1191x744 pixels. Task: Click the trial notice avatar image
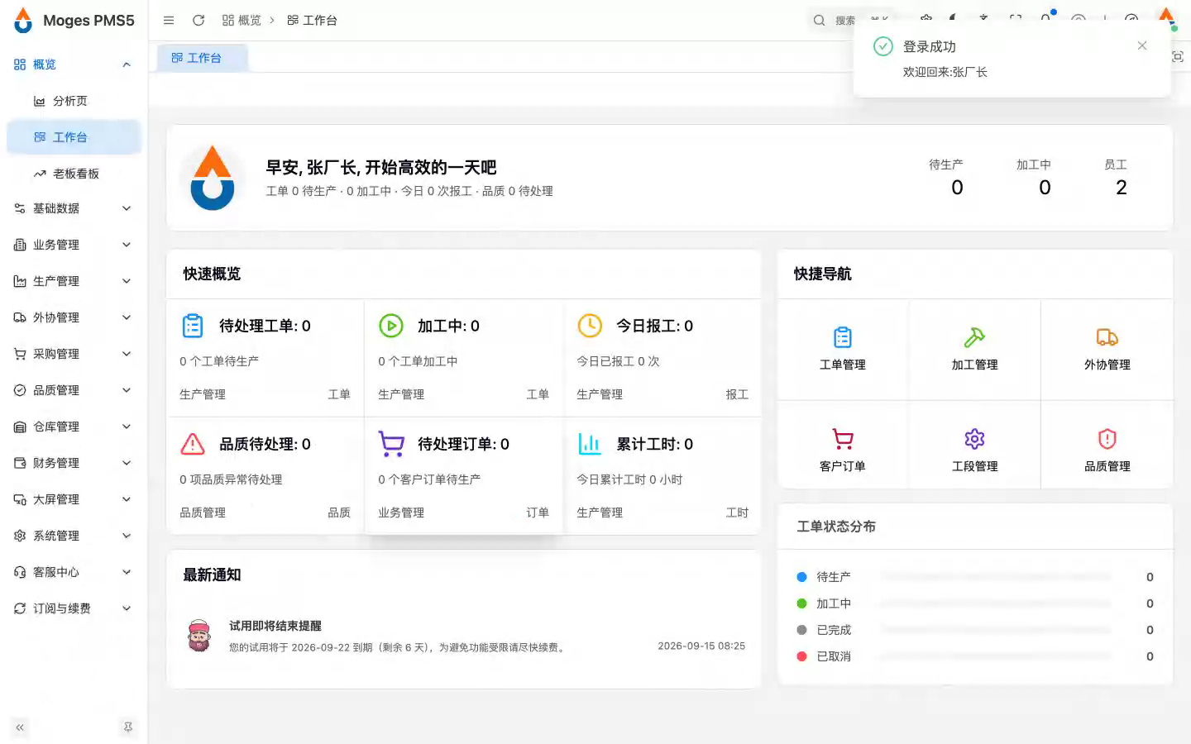[x=199, y=636]
